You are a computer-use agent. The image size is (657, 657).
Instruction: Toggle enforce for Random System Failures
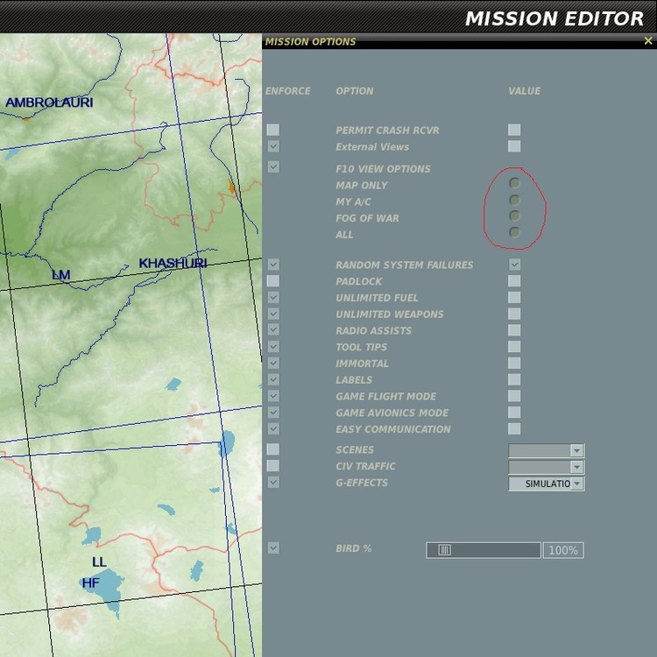point(272,265)
